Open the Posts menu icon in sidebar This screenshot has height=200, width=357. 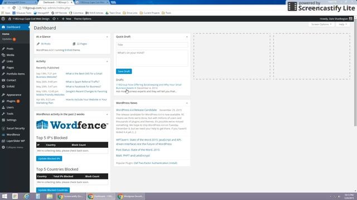click(x=3, y=49)
